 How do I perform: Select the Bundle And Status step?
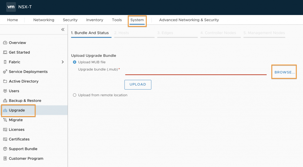(x=91, y=33)
